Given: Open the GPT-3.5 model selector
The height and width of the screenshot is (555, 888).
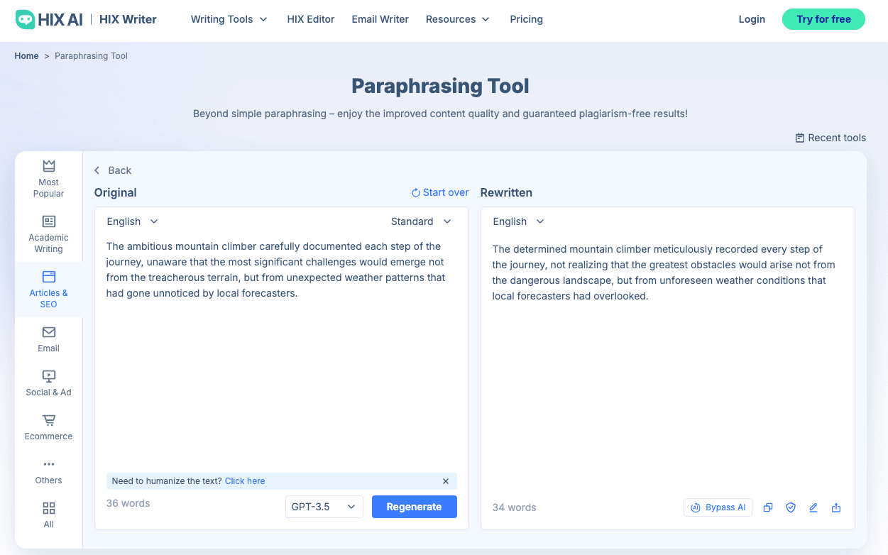Looking at the screenshot, I should coord(324,506).
